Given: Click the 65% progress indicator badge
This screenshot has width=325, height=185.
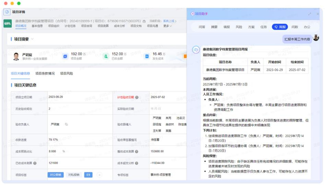Looking at the screenshot, I should coord(8,23).
